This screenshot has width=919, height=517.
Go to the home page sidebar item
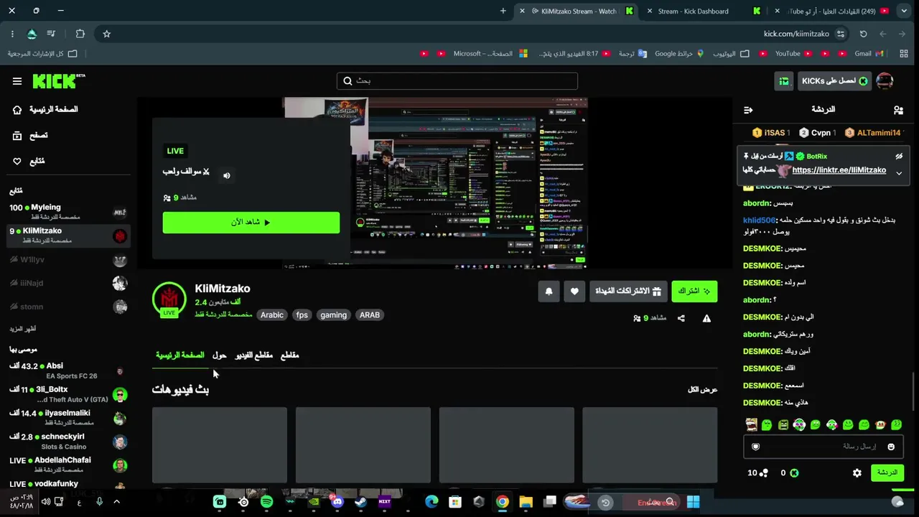[46, 110]
